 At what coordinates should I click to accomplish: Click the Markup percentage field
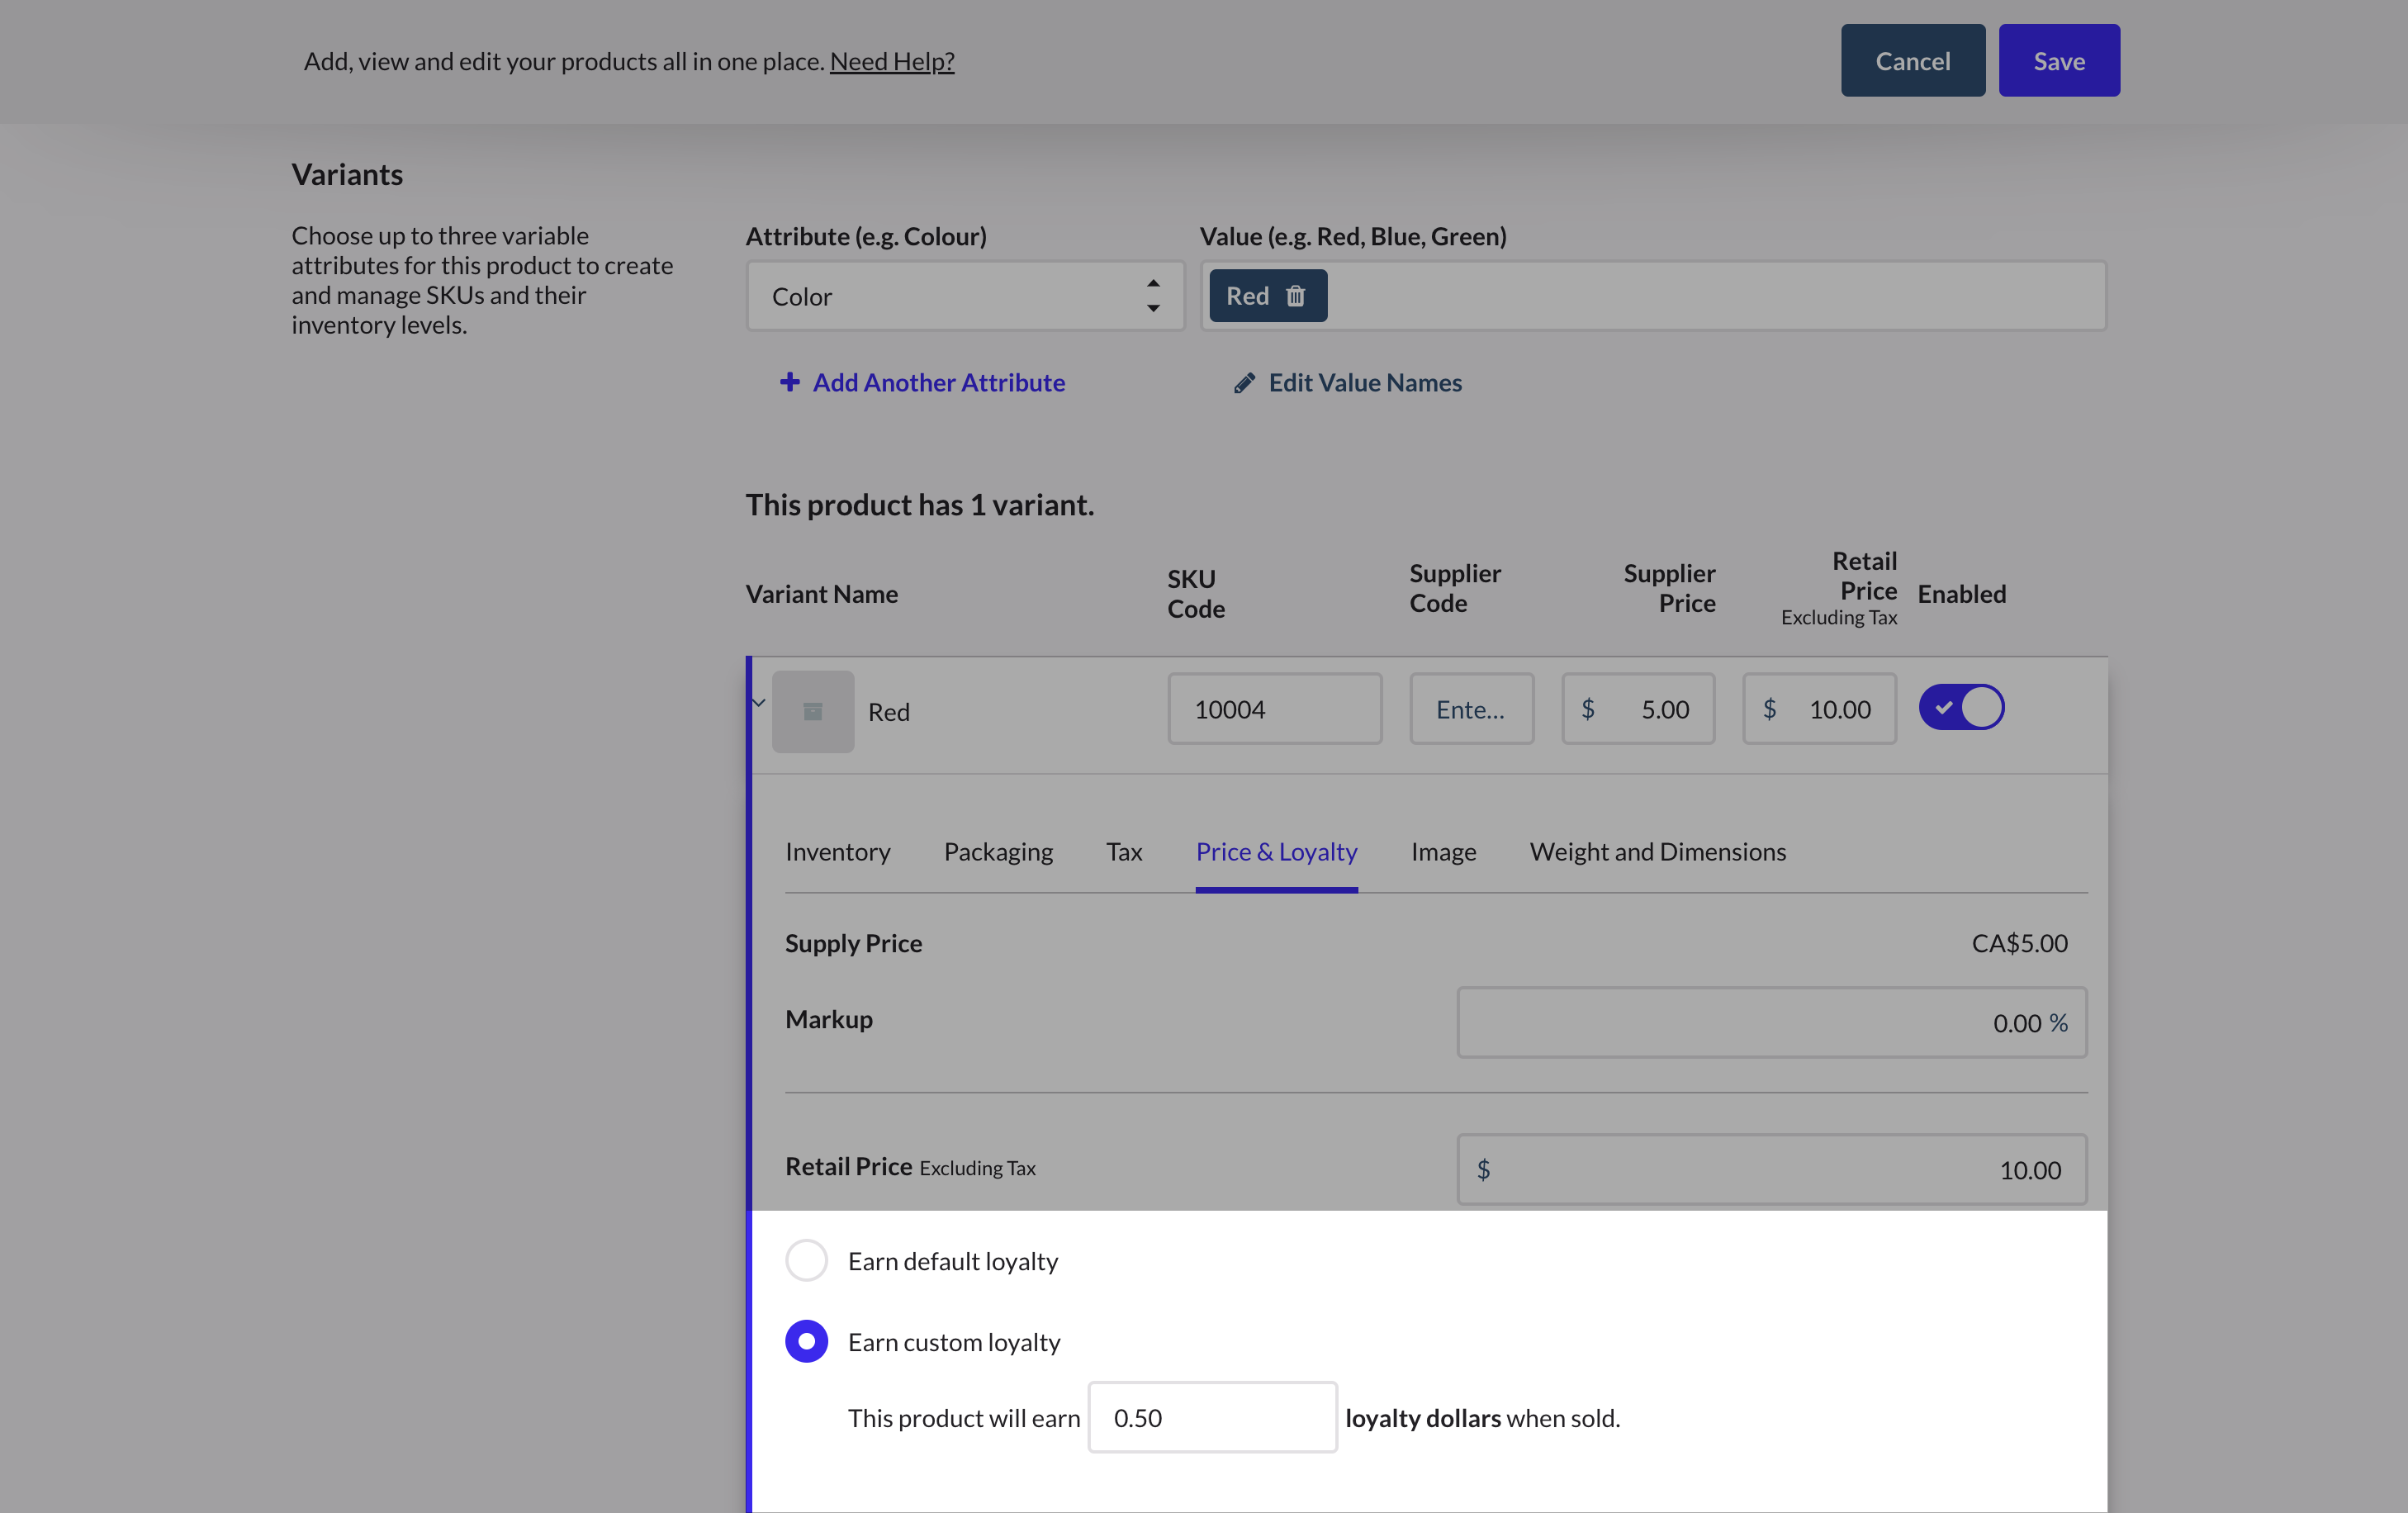coord(1770,1022)
